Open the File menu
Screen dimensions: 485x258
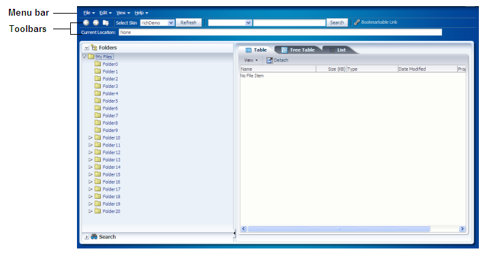[89, 13]
